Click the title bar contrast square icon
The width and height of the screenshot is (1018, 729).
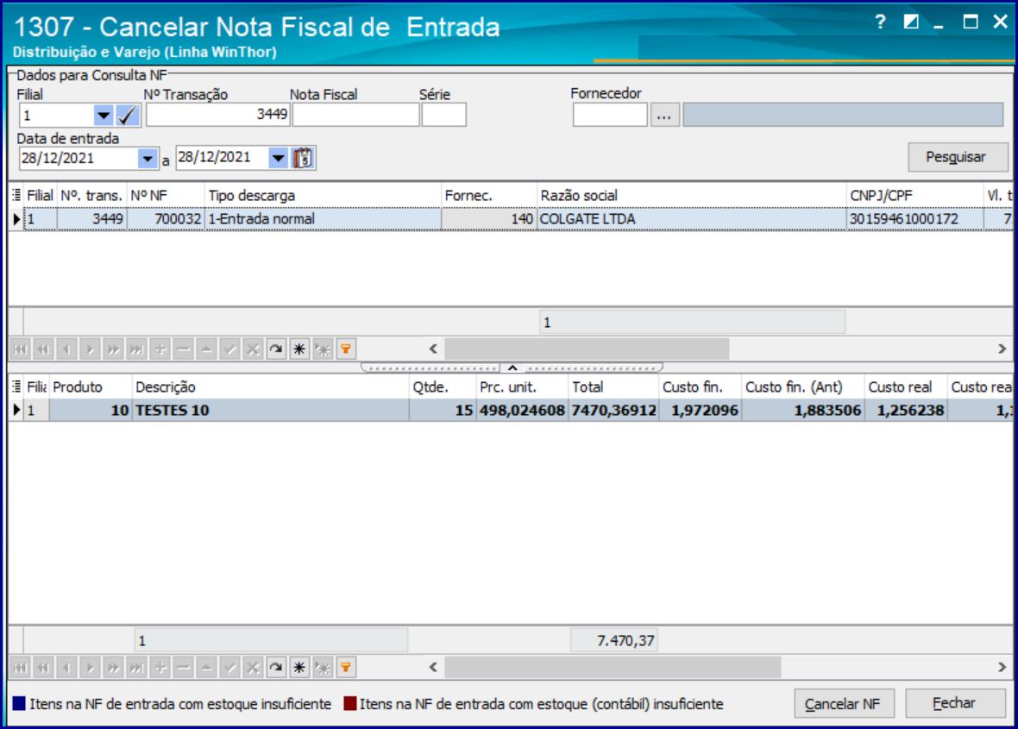click(x=911, y=22)
